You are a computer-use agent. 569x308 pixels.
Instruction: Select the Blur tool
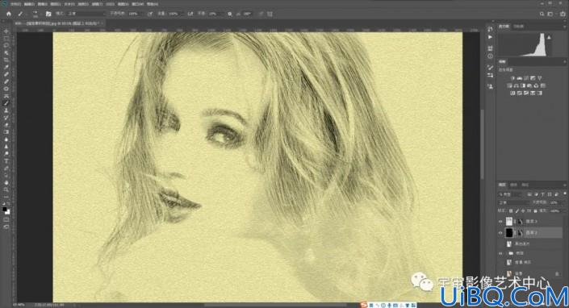tap(6, 139)
